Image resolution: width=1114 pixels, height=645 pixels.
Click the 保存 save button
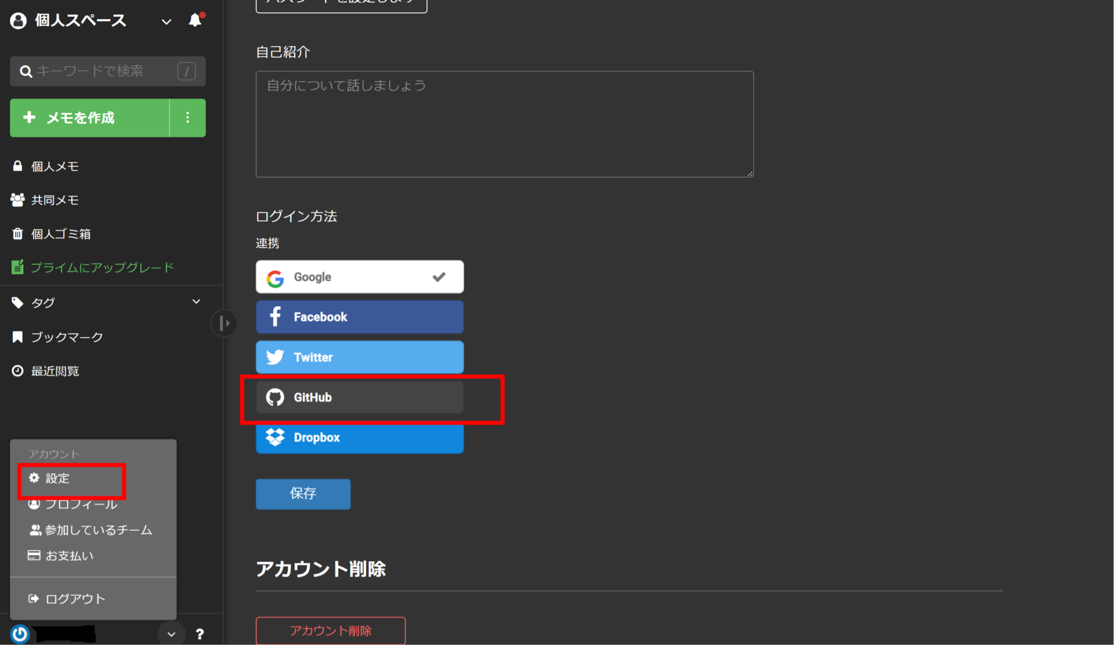(302, 494)
